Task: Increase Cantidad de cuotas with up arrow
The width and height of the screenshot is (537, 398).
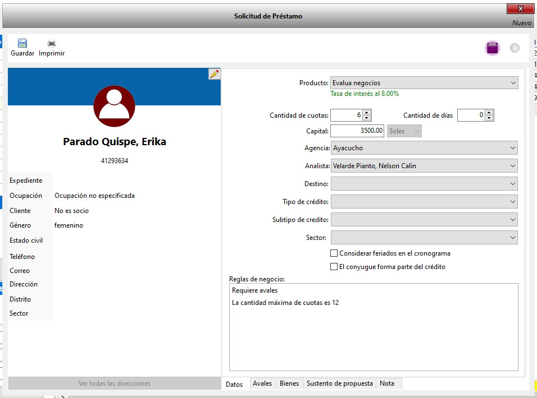Action: 367,112
